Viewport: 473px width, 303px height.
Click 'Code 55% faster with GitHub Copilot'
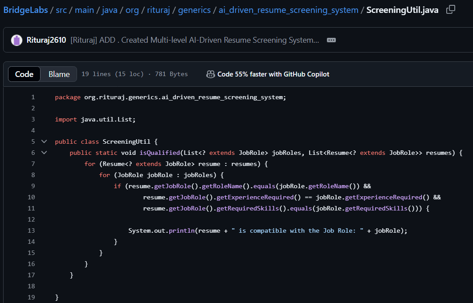click(273, 74)
